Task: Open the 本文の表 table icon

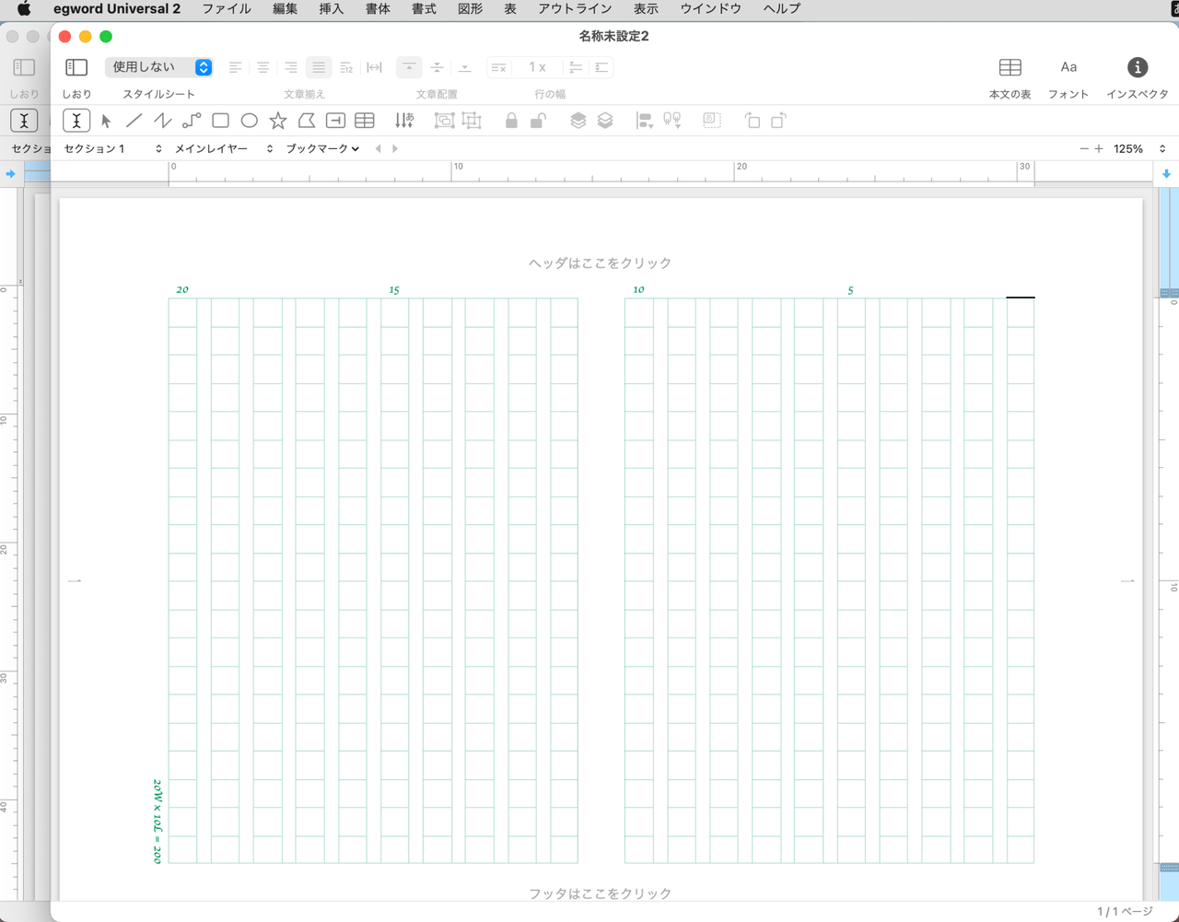Action: (x=1010, y=67)
